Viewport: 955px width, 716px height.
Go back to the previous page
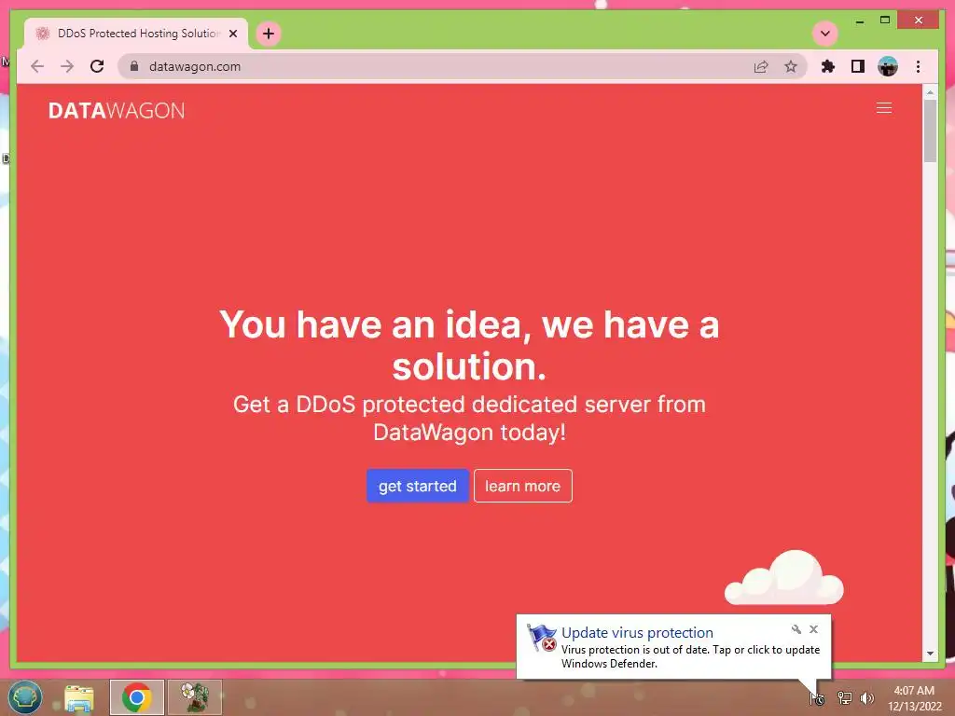[37, 66]
